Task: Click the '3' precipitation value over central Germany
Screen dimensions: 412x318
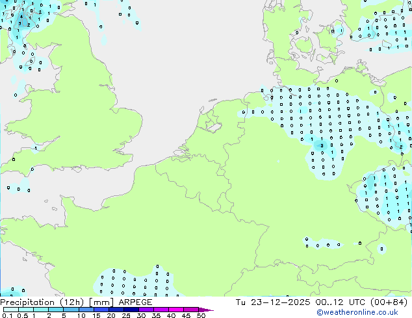Action: 322,145
